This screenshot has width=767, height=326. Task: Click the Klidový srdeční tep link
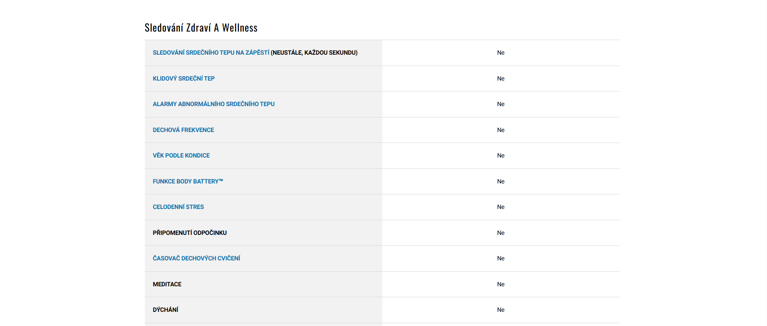tap(183, 79)
